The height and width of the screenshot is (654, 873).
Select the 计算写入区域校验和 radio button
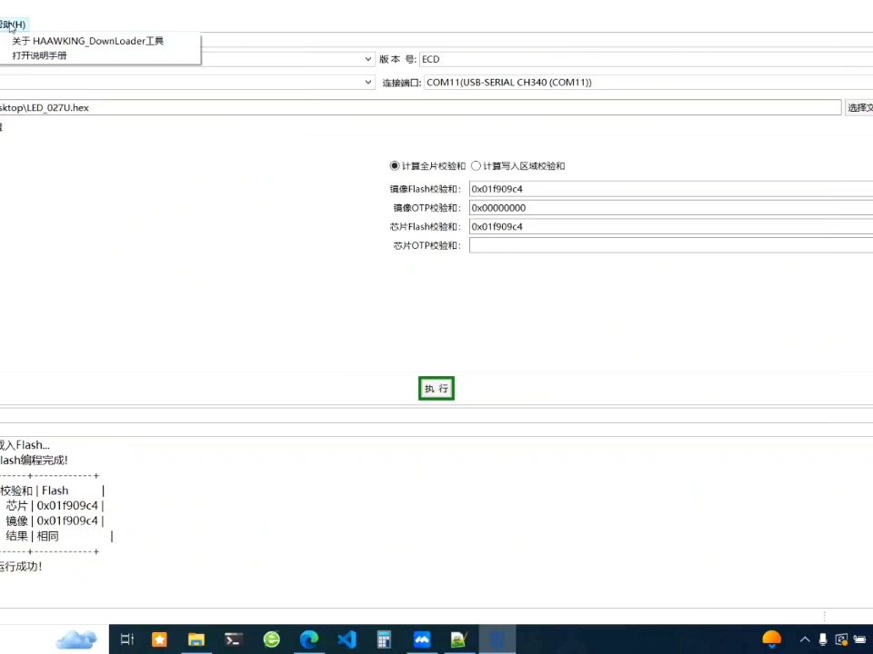476,165
